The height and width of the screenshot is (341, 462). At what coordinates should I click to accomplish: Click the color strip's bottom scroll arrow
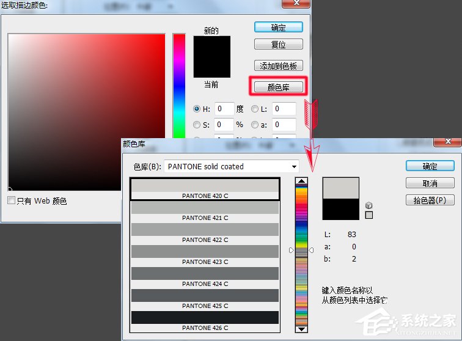pos(301,329)
